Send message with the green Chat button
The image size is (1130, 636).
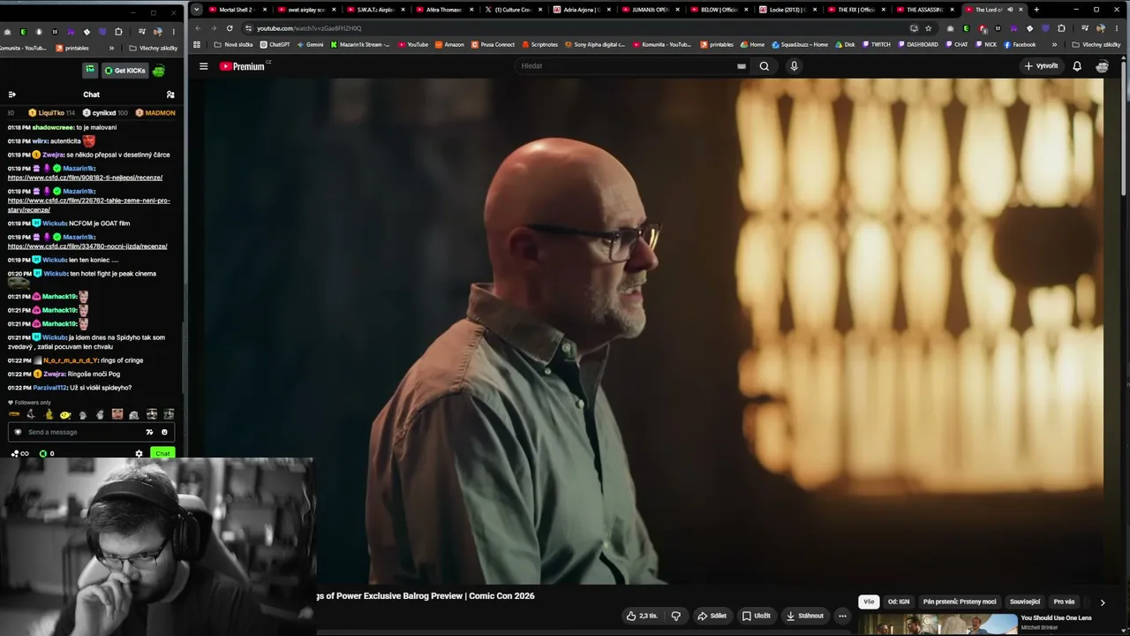point(162,454)
